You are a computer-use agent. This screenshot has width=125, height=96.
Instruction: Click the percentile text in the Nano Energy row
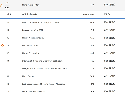(109, 76)
